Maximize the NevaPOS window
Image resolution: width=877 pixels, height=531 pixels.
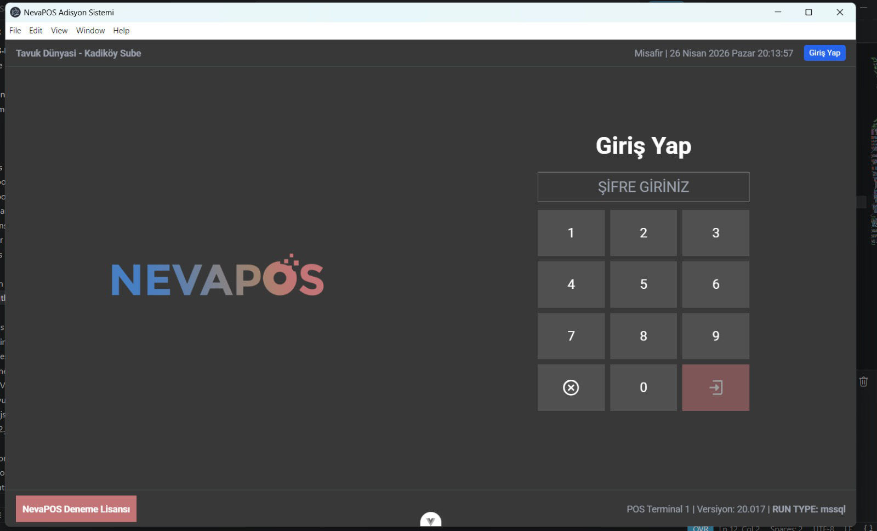[x=808, y=12]
